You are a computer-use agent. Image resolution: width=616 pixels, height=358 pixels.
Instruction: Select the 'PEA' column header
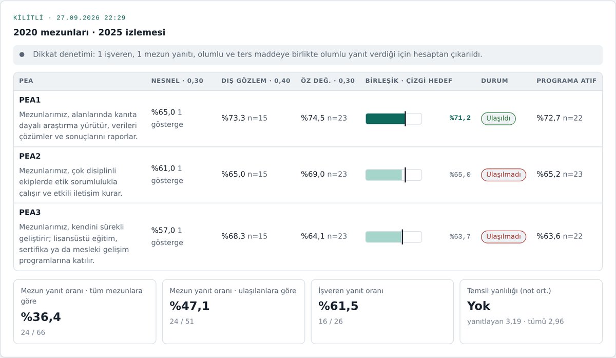(26, 81)
